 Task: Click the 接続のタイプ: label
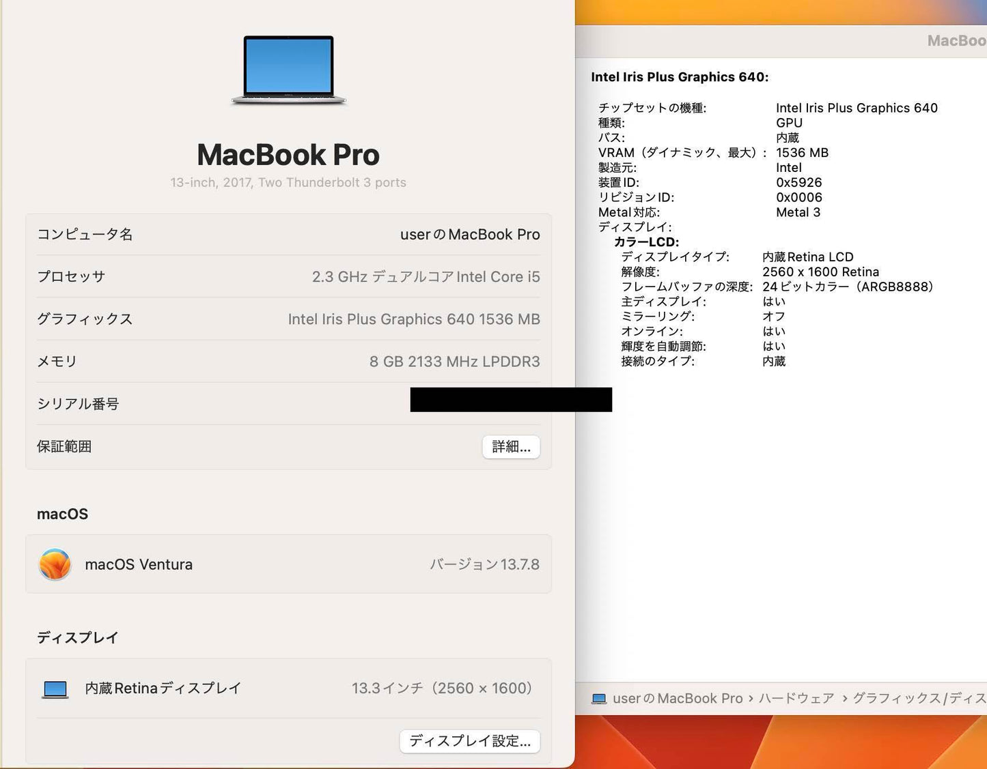tap(658, 362)
